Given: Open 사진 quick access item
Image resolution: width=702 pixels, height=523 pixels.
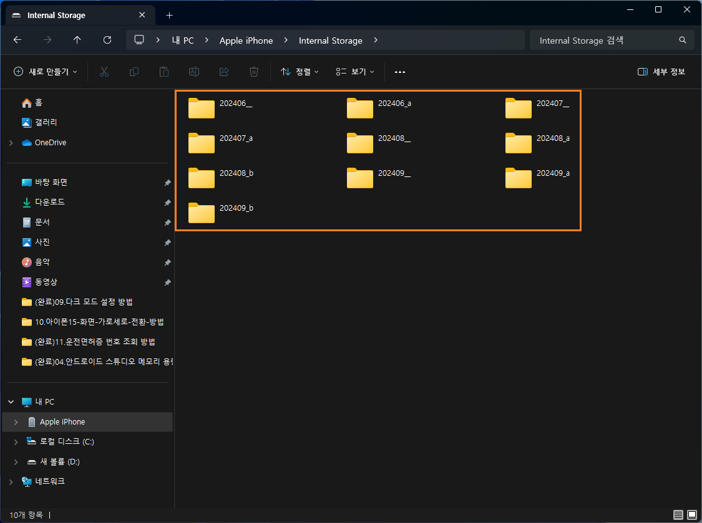Looking at the screenshot, I should pyautogui.click(x=36, y=242).
